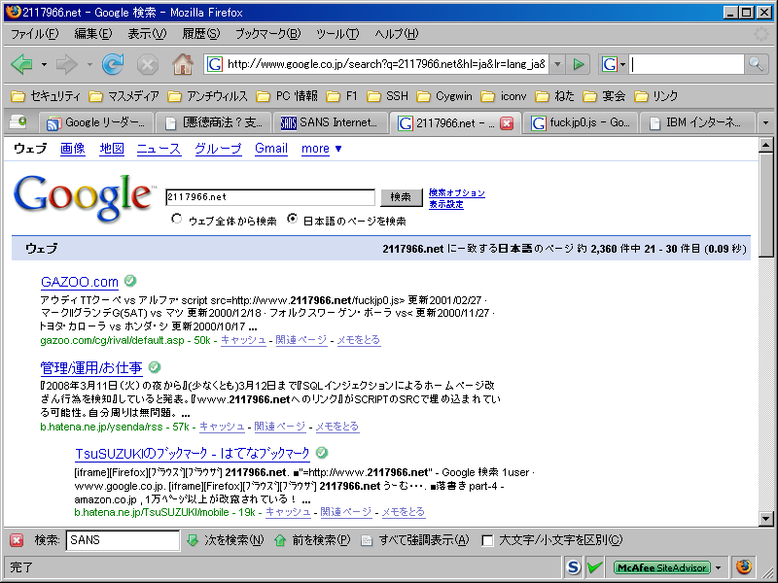Focus the Google query input field
Screen dimensions: 778x583
pos(270,197)
